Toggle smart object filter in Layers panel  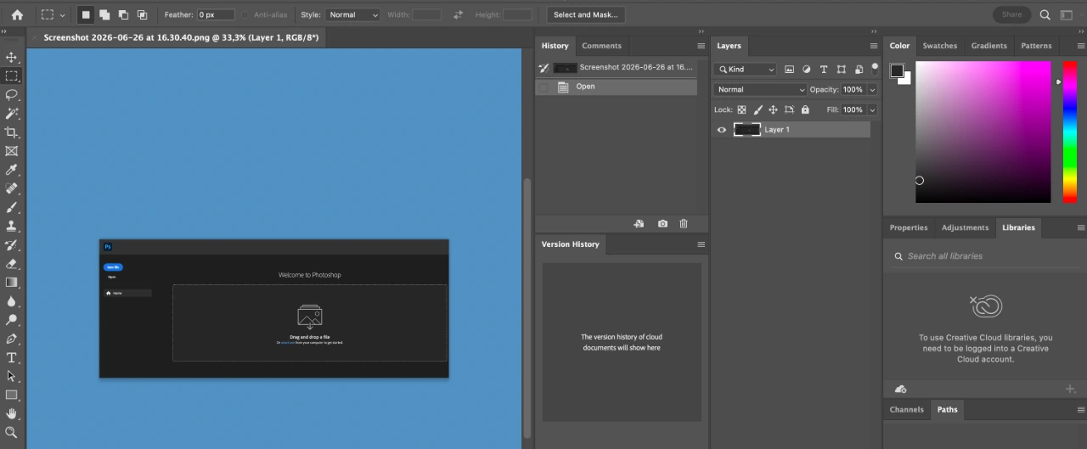pos(859,70)
